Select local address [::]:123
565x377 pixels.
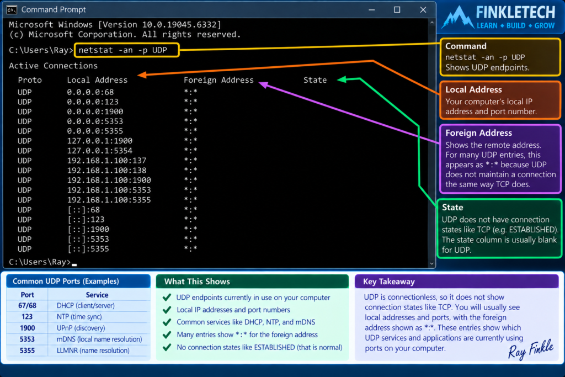pos(86,220)
